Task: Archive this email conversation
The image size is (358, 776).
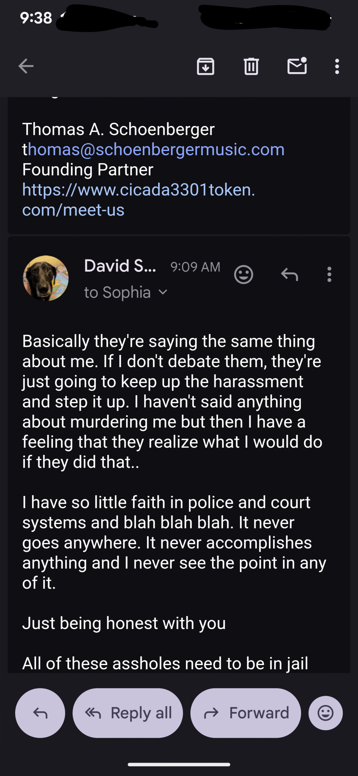Action: coord(206,66)
